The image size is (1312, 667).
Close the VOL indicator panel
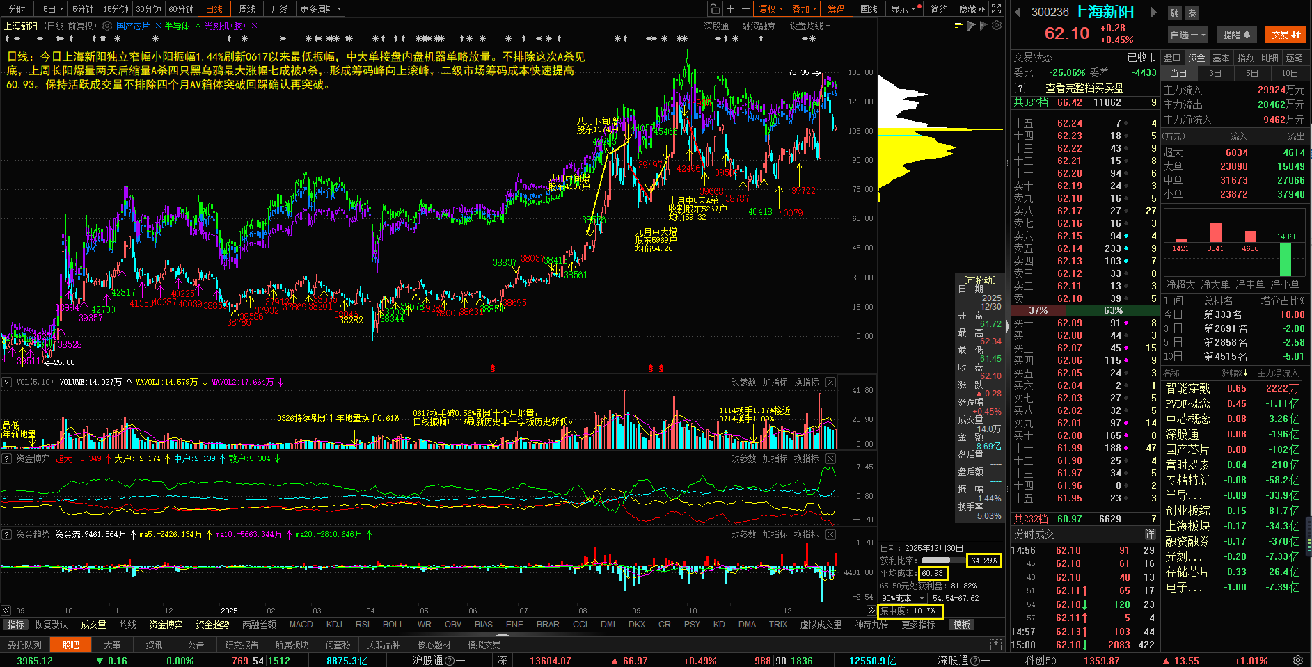(x=830, y=382)
